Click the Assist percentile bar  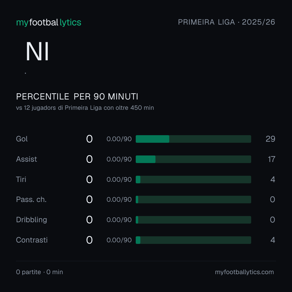tap(193, 159)
